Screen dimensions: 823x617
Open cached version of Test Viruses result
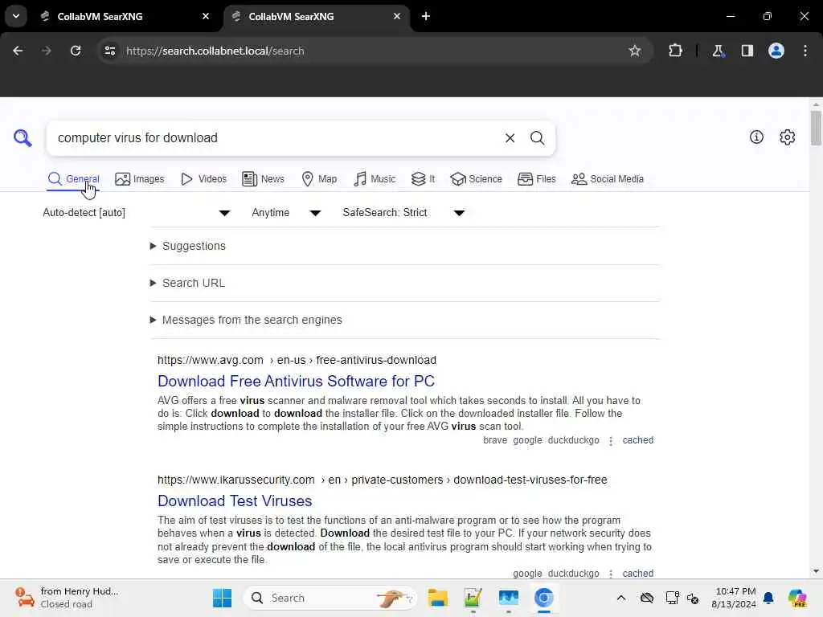pos(637,573)
